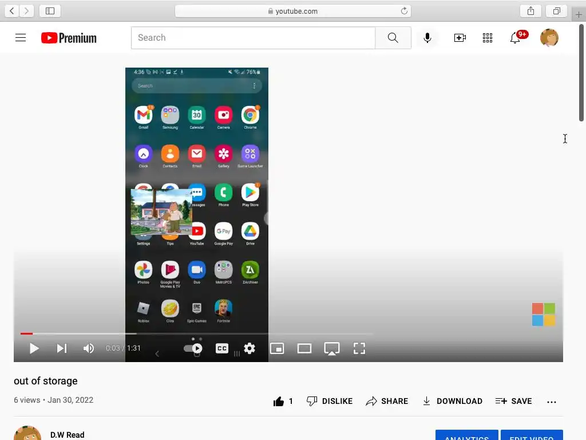Click the D.W Read channel avatar
The image size is (586, 440).
[27, 433]
